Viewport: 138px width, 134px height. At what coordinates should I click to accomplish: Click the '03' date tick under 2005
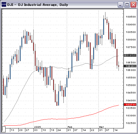pos(36,130)
